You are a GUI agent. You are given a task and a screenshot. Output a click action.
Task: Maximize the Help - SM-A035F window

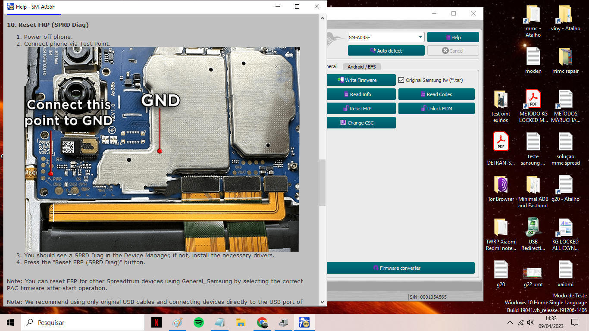tap(297, 6)
